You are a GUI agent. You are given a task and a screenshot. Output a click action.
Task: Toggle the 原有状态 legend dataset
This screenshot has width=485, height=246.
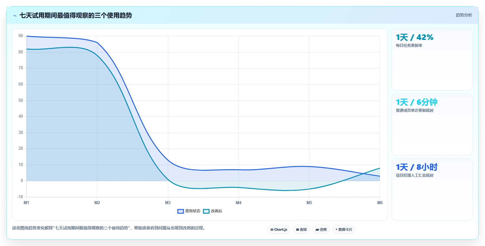[189, 211]
